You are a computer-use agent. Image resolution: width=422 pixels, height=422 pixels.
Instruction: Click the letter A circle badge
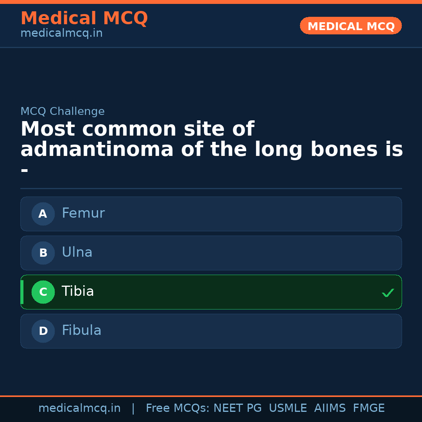pos(43,214)
